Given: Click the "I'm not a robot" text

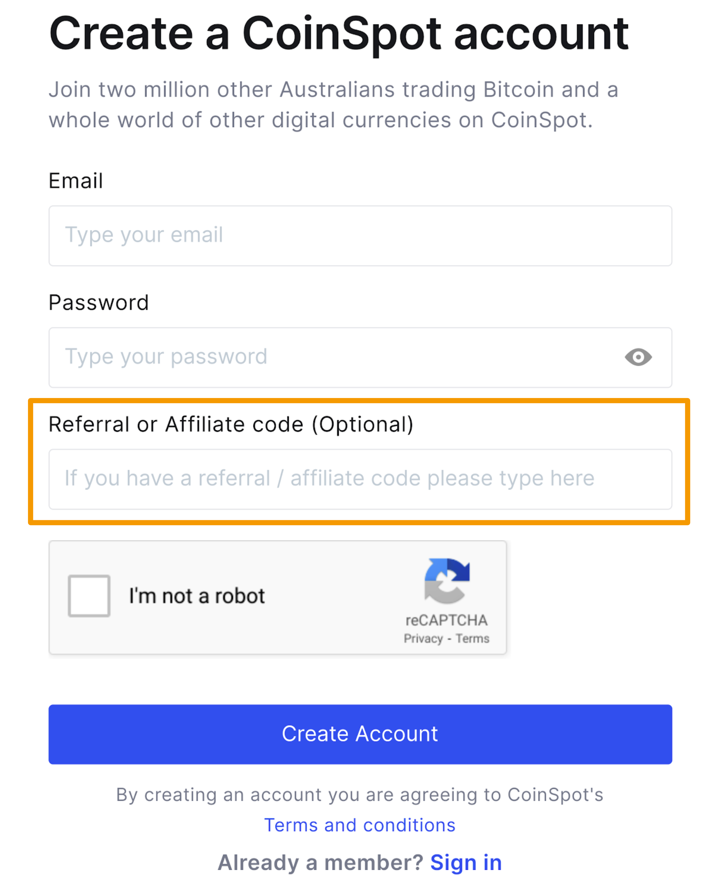Looking at the screenshot, I should pos(197,596).
